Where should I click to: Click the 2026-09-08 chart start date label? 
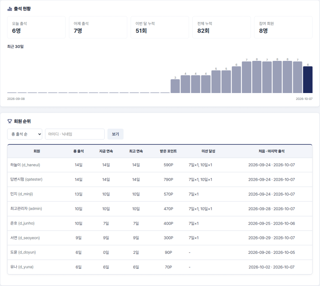point(16,99)
